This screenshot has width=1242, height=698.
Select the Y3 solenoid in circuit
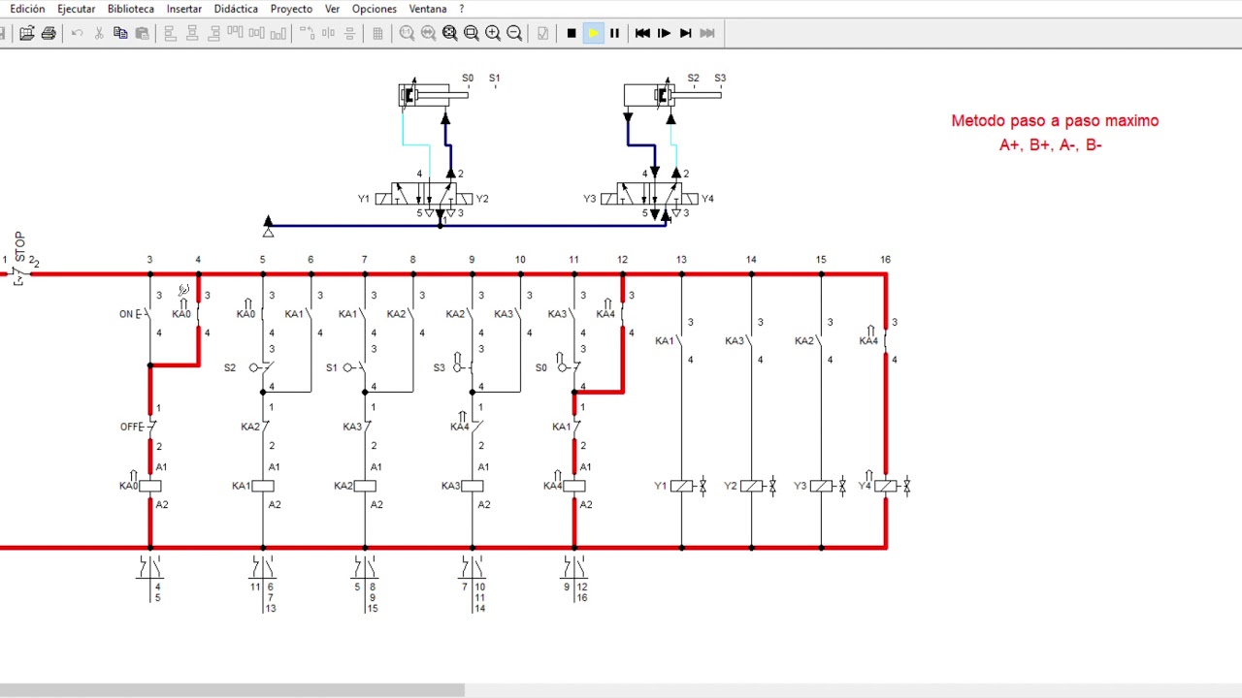[821, 486]
